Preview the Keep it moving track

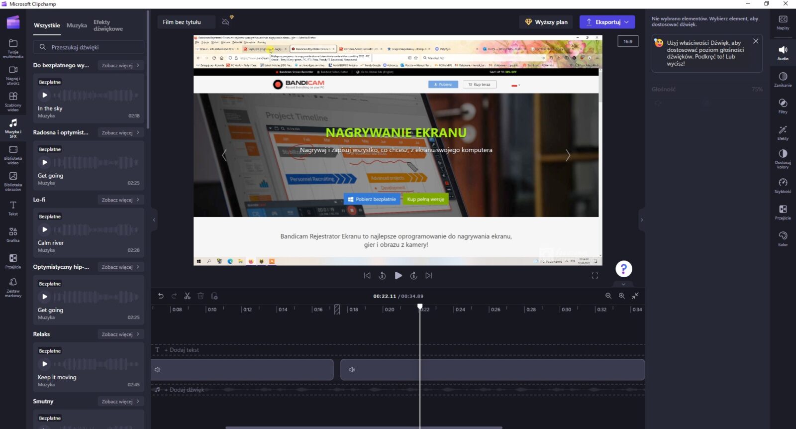pyautogui.click(x=45, y=364)
